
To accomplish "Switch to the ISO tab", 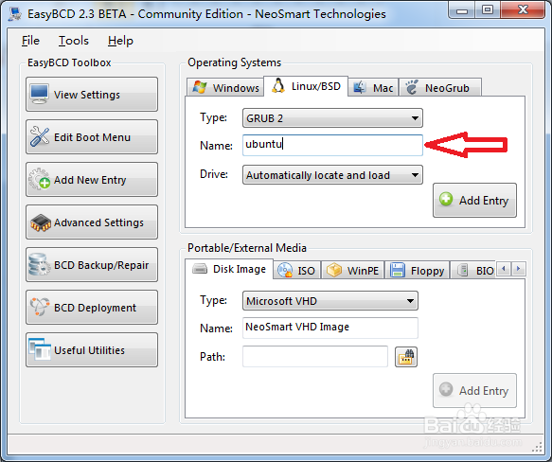I will [296, 271].
